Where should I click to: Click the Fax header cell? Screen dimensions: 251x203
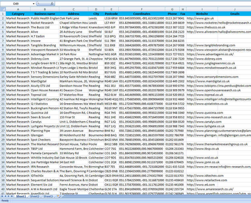click(183, 14)
